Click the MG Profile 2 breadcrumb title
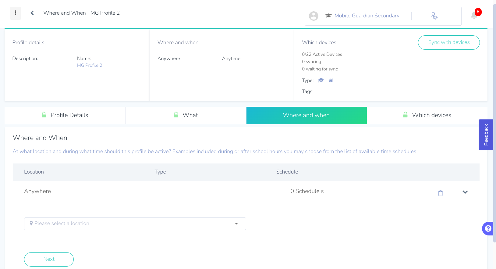496x269 pixels. 105,13
